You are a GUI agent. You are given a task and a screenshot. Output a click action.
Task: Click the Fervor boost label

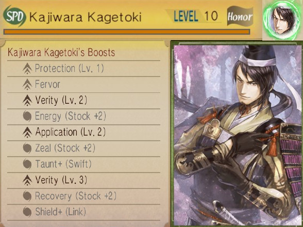pos(47,85)
